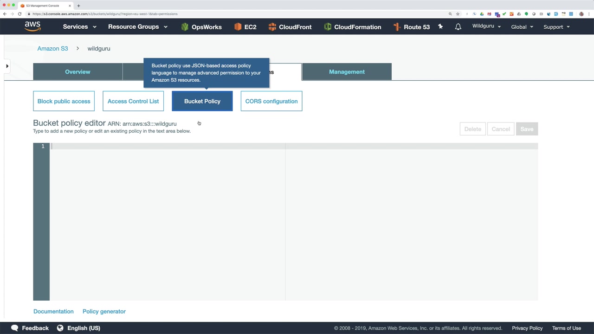Click the Cancel policy button
The width and height of the screenshot is (594, 334).
501,129
